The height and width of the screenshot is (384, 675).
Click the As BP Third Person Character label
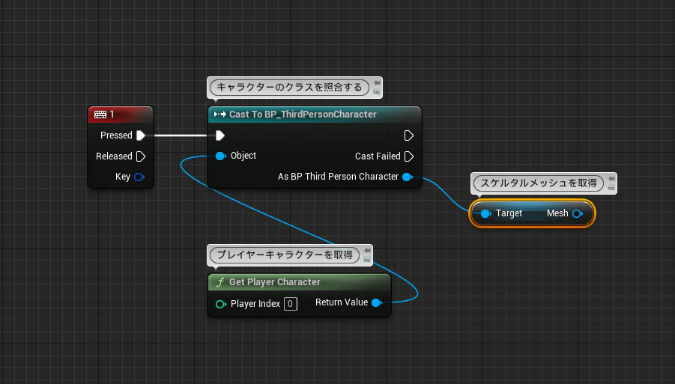(338, 177)
